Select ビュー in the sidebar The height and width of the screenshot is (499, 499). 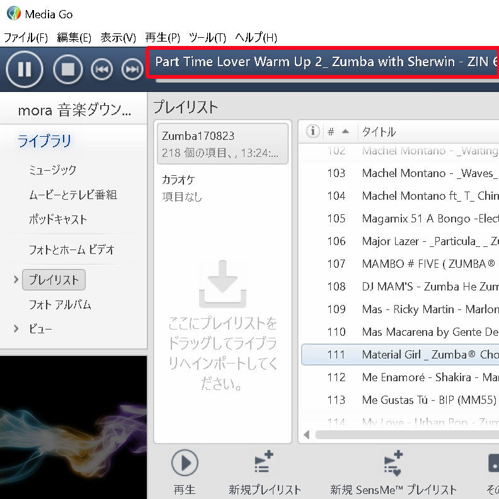tap(40, 328)
